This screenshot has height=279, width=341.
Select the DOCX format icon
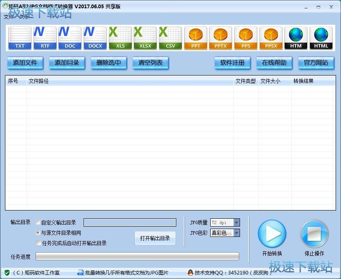coord(95,38)
